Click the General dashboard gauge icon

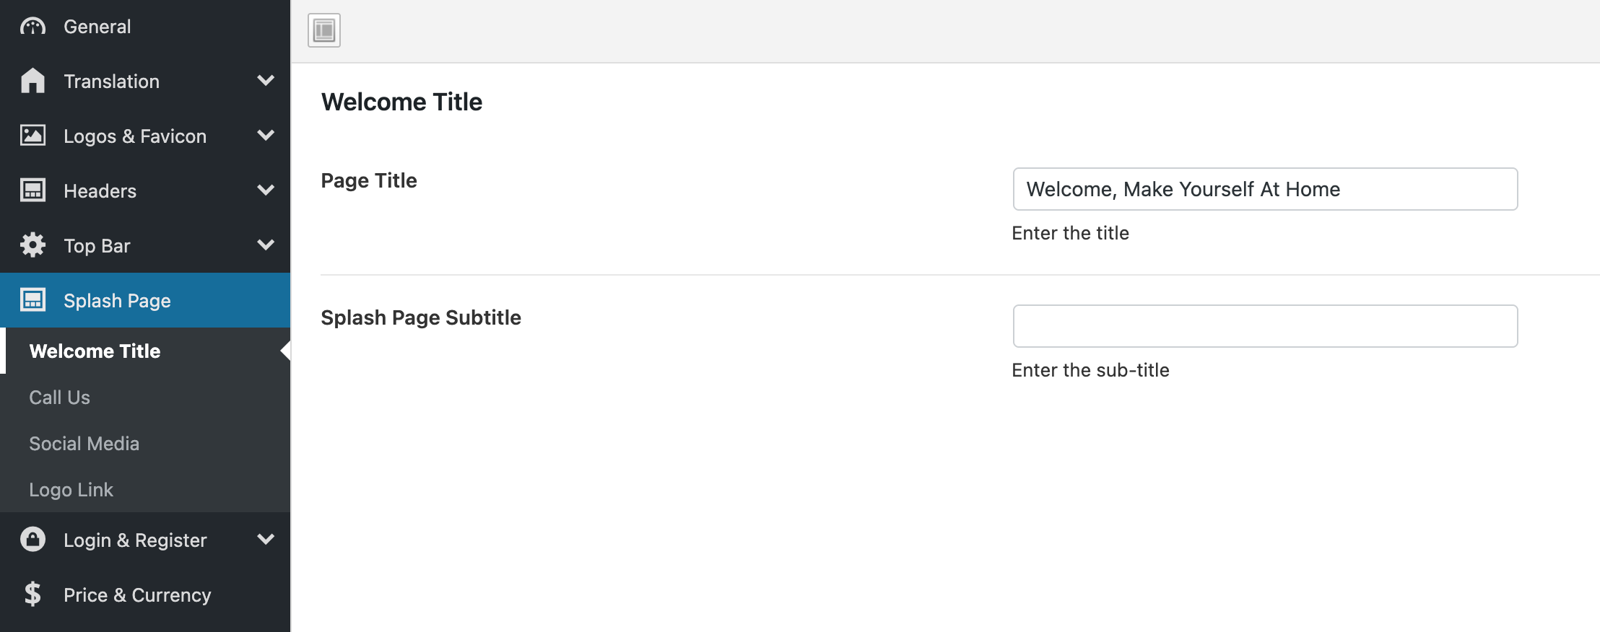click(32, 27)
